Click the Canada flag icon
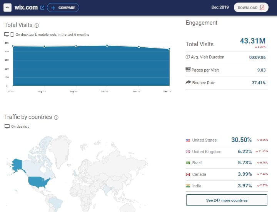The image size is (277, 212). coord(188,175)
